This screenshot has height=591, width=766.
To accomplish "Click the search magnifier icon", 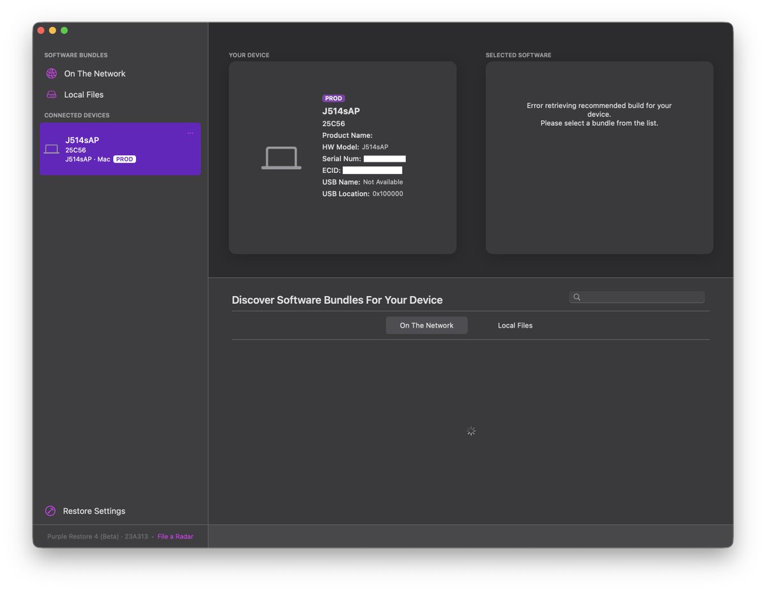I will (577, 297).
